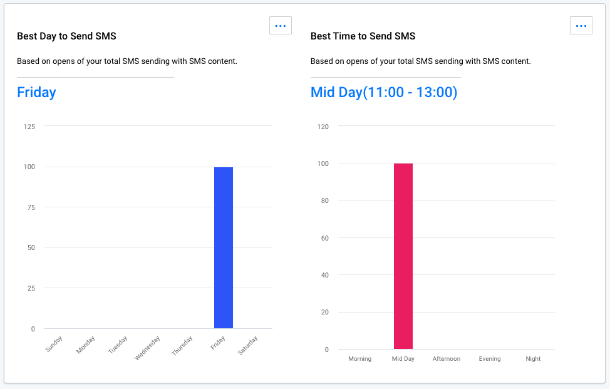
Task: Click the Best Time to Send SMS title
Action: (x=363, y=36)
